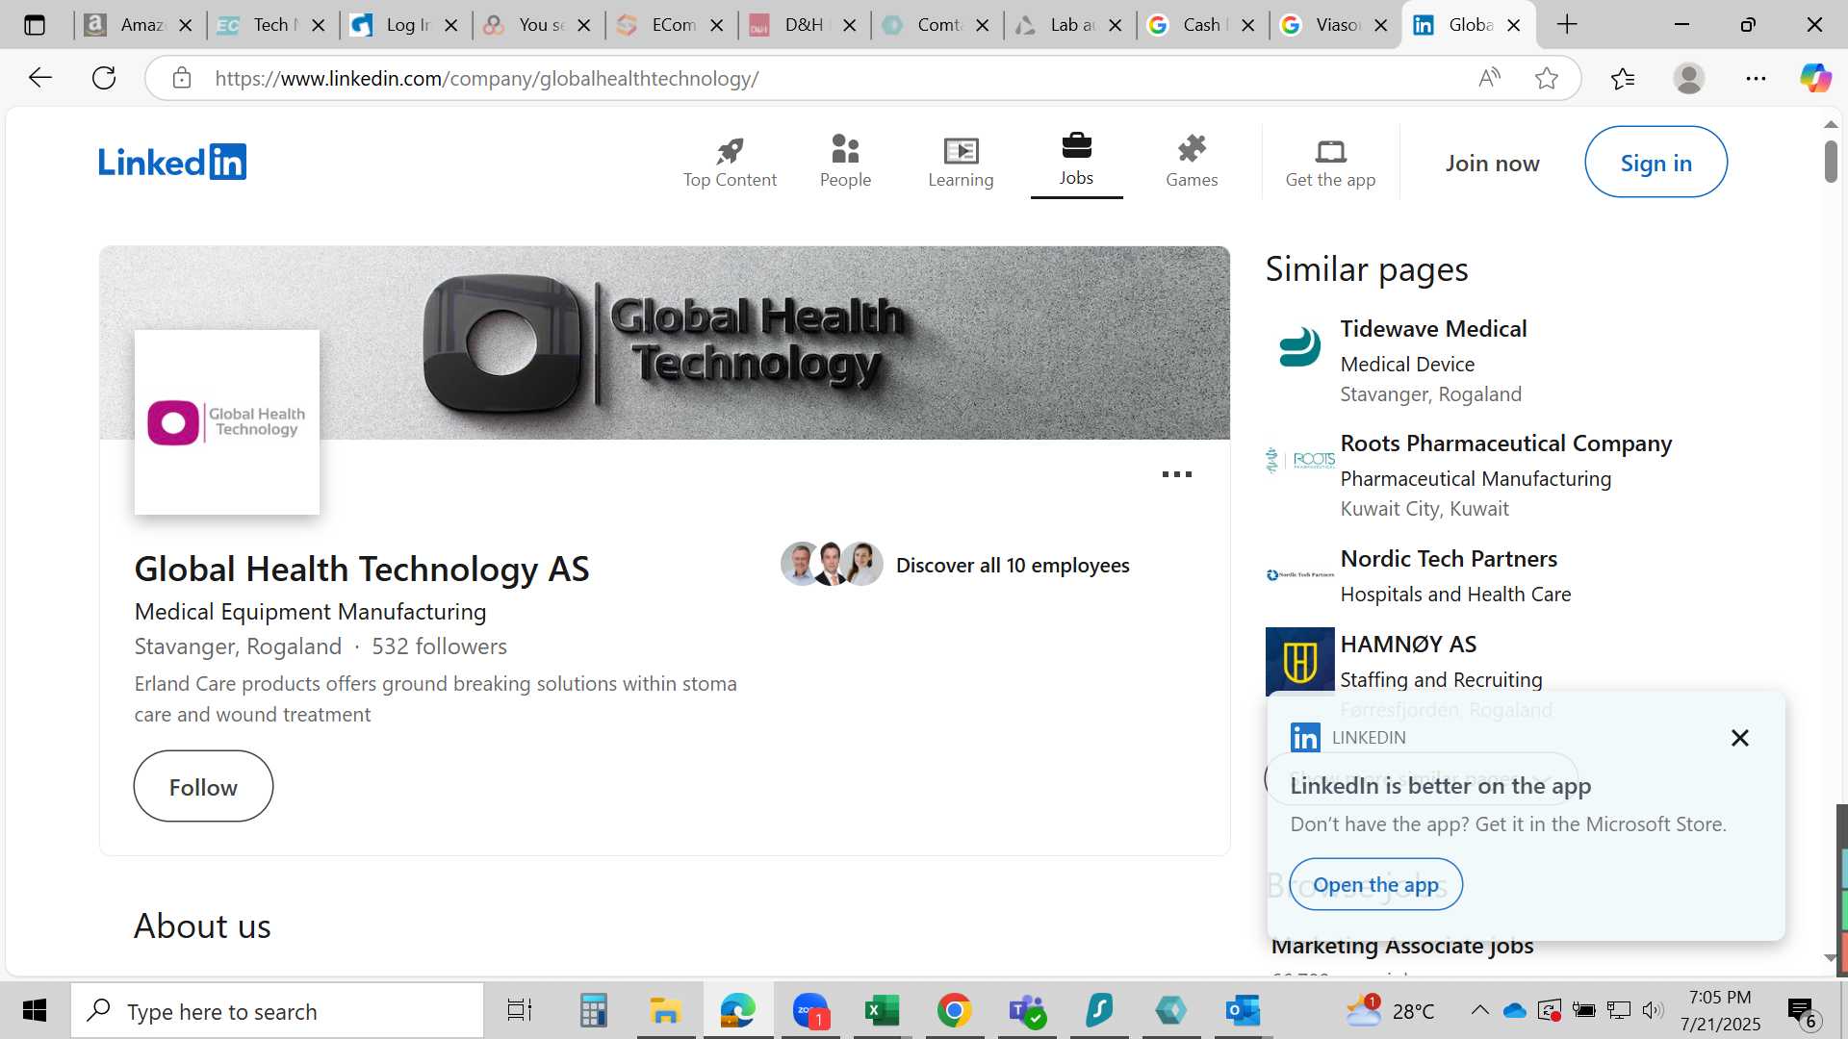
Task: Open Outlook from the taskbar
Action: pos(1243,1010)
